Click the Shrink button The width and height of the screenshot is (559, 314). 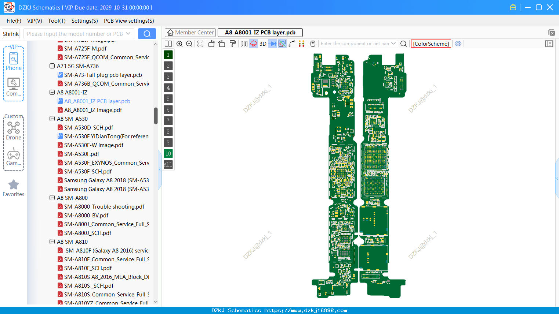[11, 34]
